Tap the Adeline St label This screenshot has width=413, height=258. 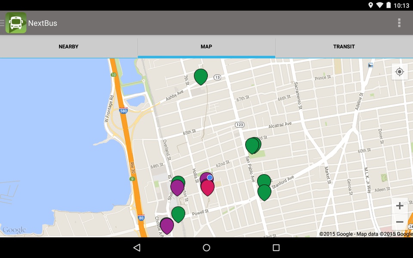[359, 101]
